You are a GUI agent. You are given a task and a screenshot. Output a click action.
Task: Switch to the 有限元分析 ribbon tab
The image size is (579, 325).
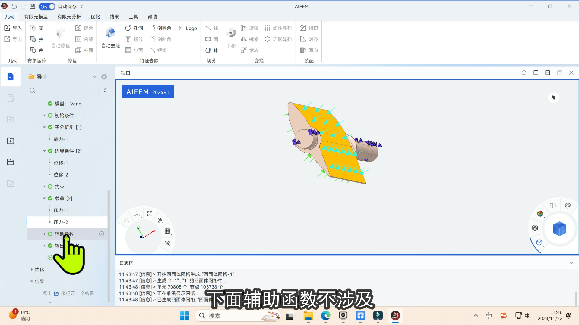click(69, 17)
